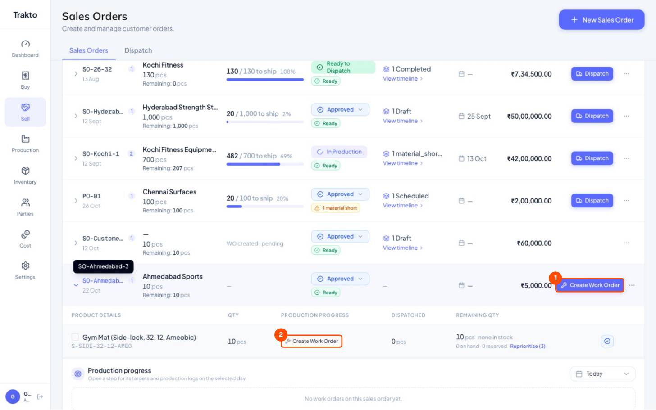Open more options menu for Chennai Surfaces order
The width and height of the screenshot is (656, 410).
point(626,201)
